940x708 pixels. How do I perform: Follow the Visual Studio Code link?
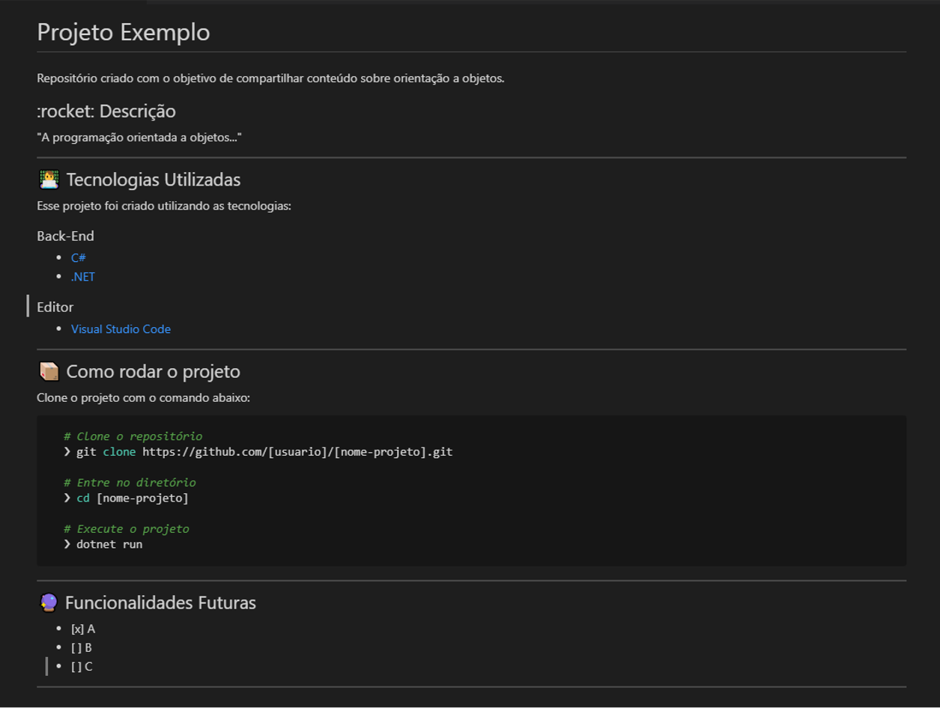click(x=121, y=329)
